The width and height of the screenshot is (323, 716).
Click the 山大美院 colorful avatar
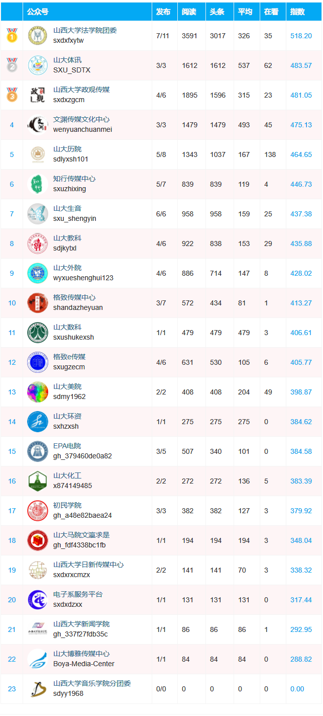tap(38, 392)
